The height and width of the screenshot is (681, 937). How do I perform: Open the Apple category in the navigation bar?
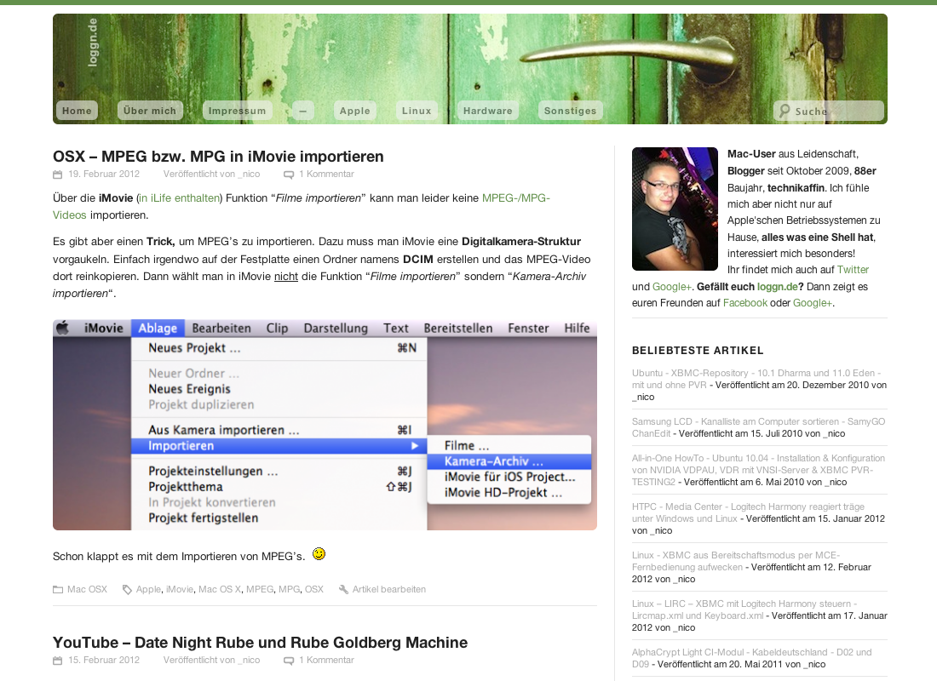tap(355, 111)
